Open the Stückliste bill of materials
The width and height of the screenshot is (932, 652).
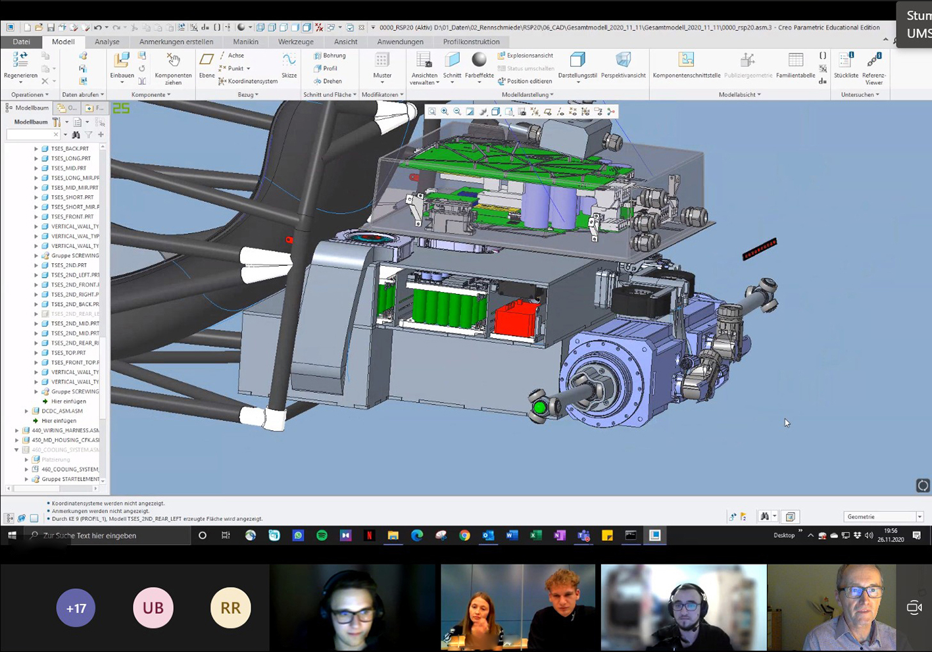[x=846, y=61]
